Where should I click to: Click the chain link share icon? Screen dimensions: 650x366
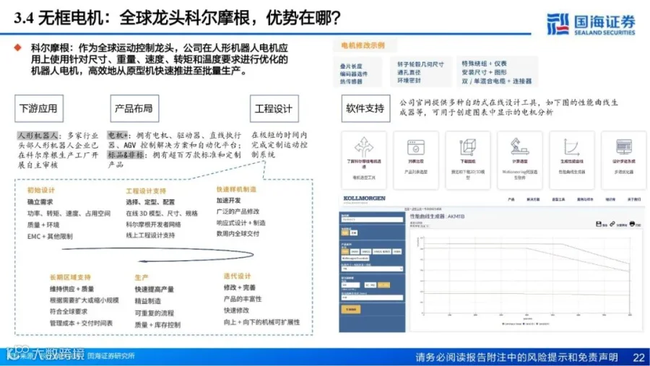612,224
